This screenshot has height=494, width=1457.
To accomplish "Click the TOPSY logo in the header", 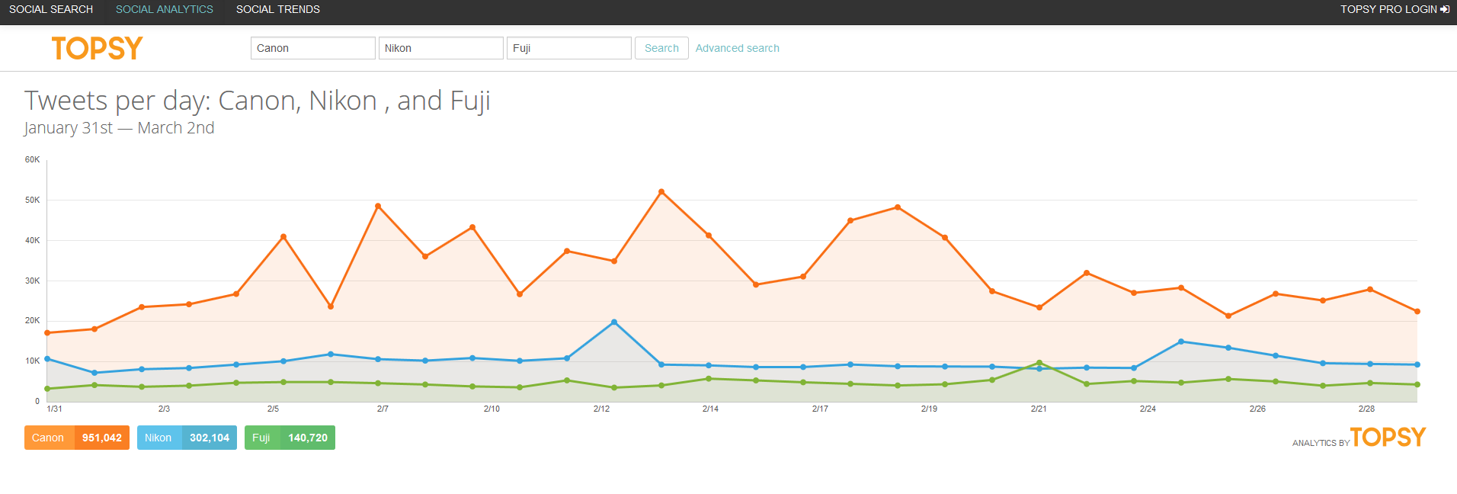I will pos(97,49).
